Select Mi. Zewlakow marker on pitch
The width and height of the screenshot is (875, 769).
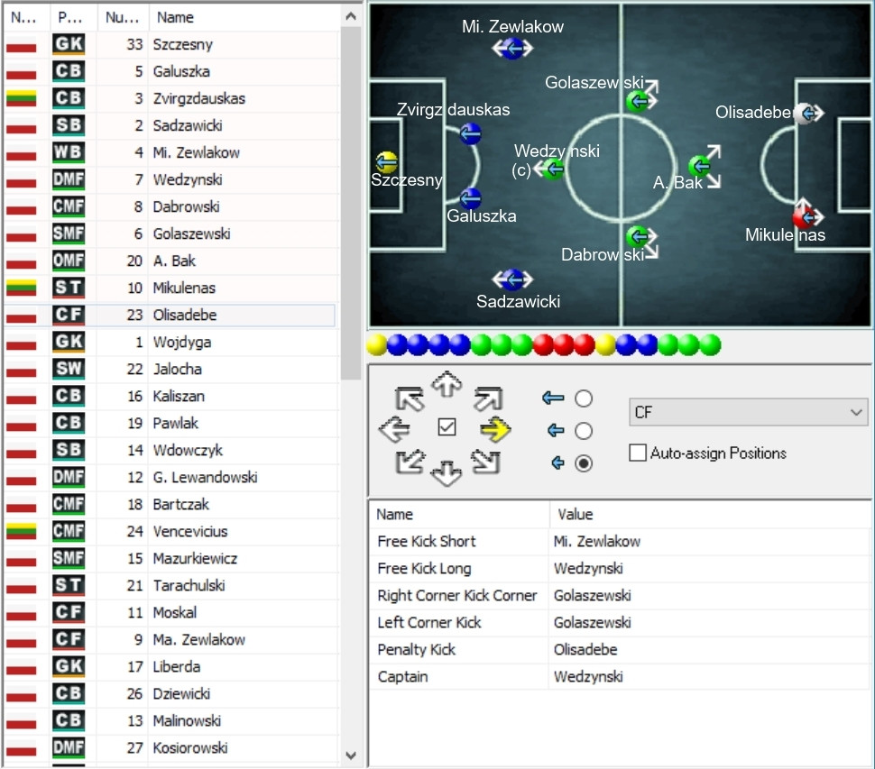click(x=513, y=49)
